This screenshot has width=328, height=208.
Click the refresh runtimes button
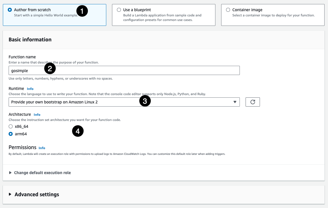(x=253, y=102)
